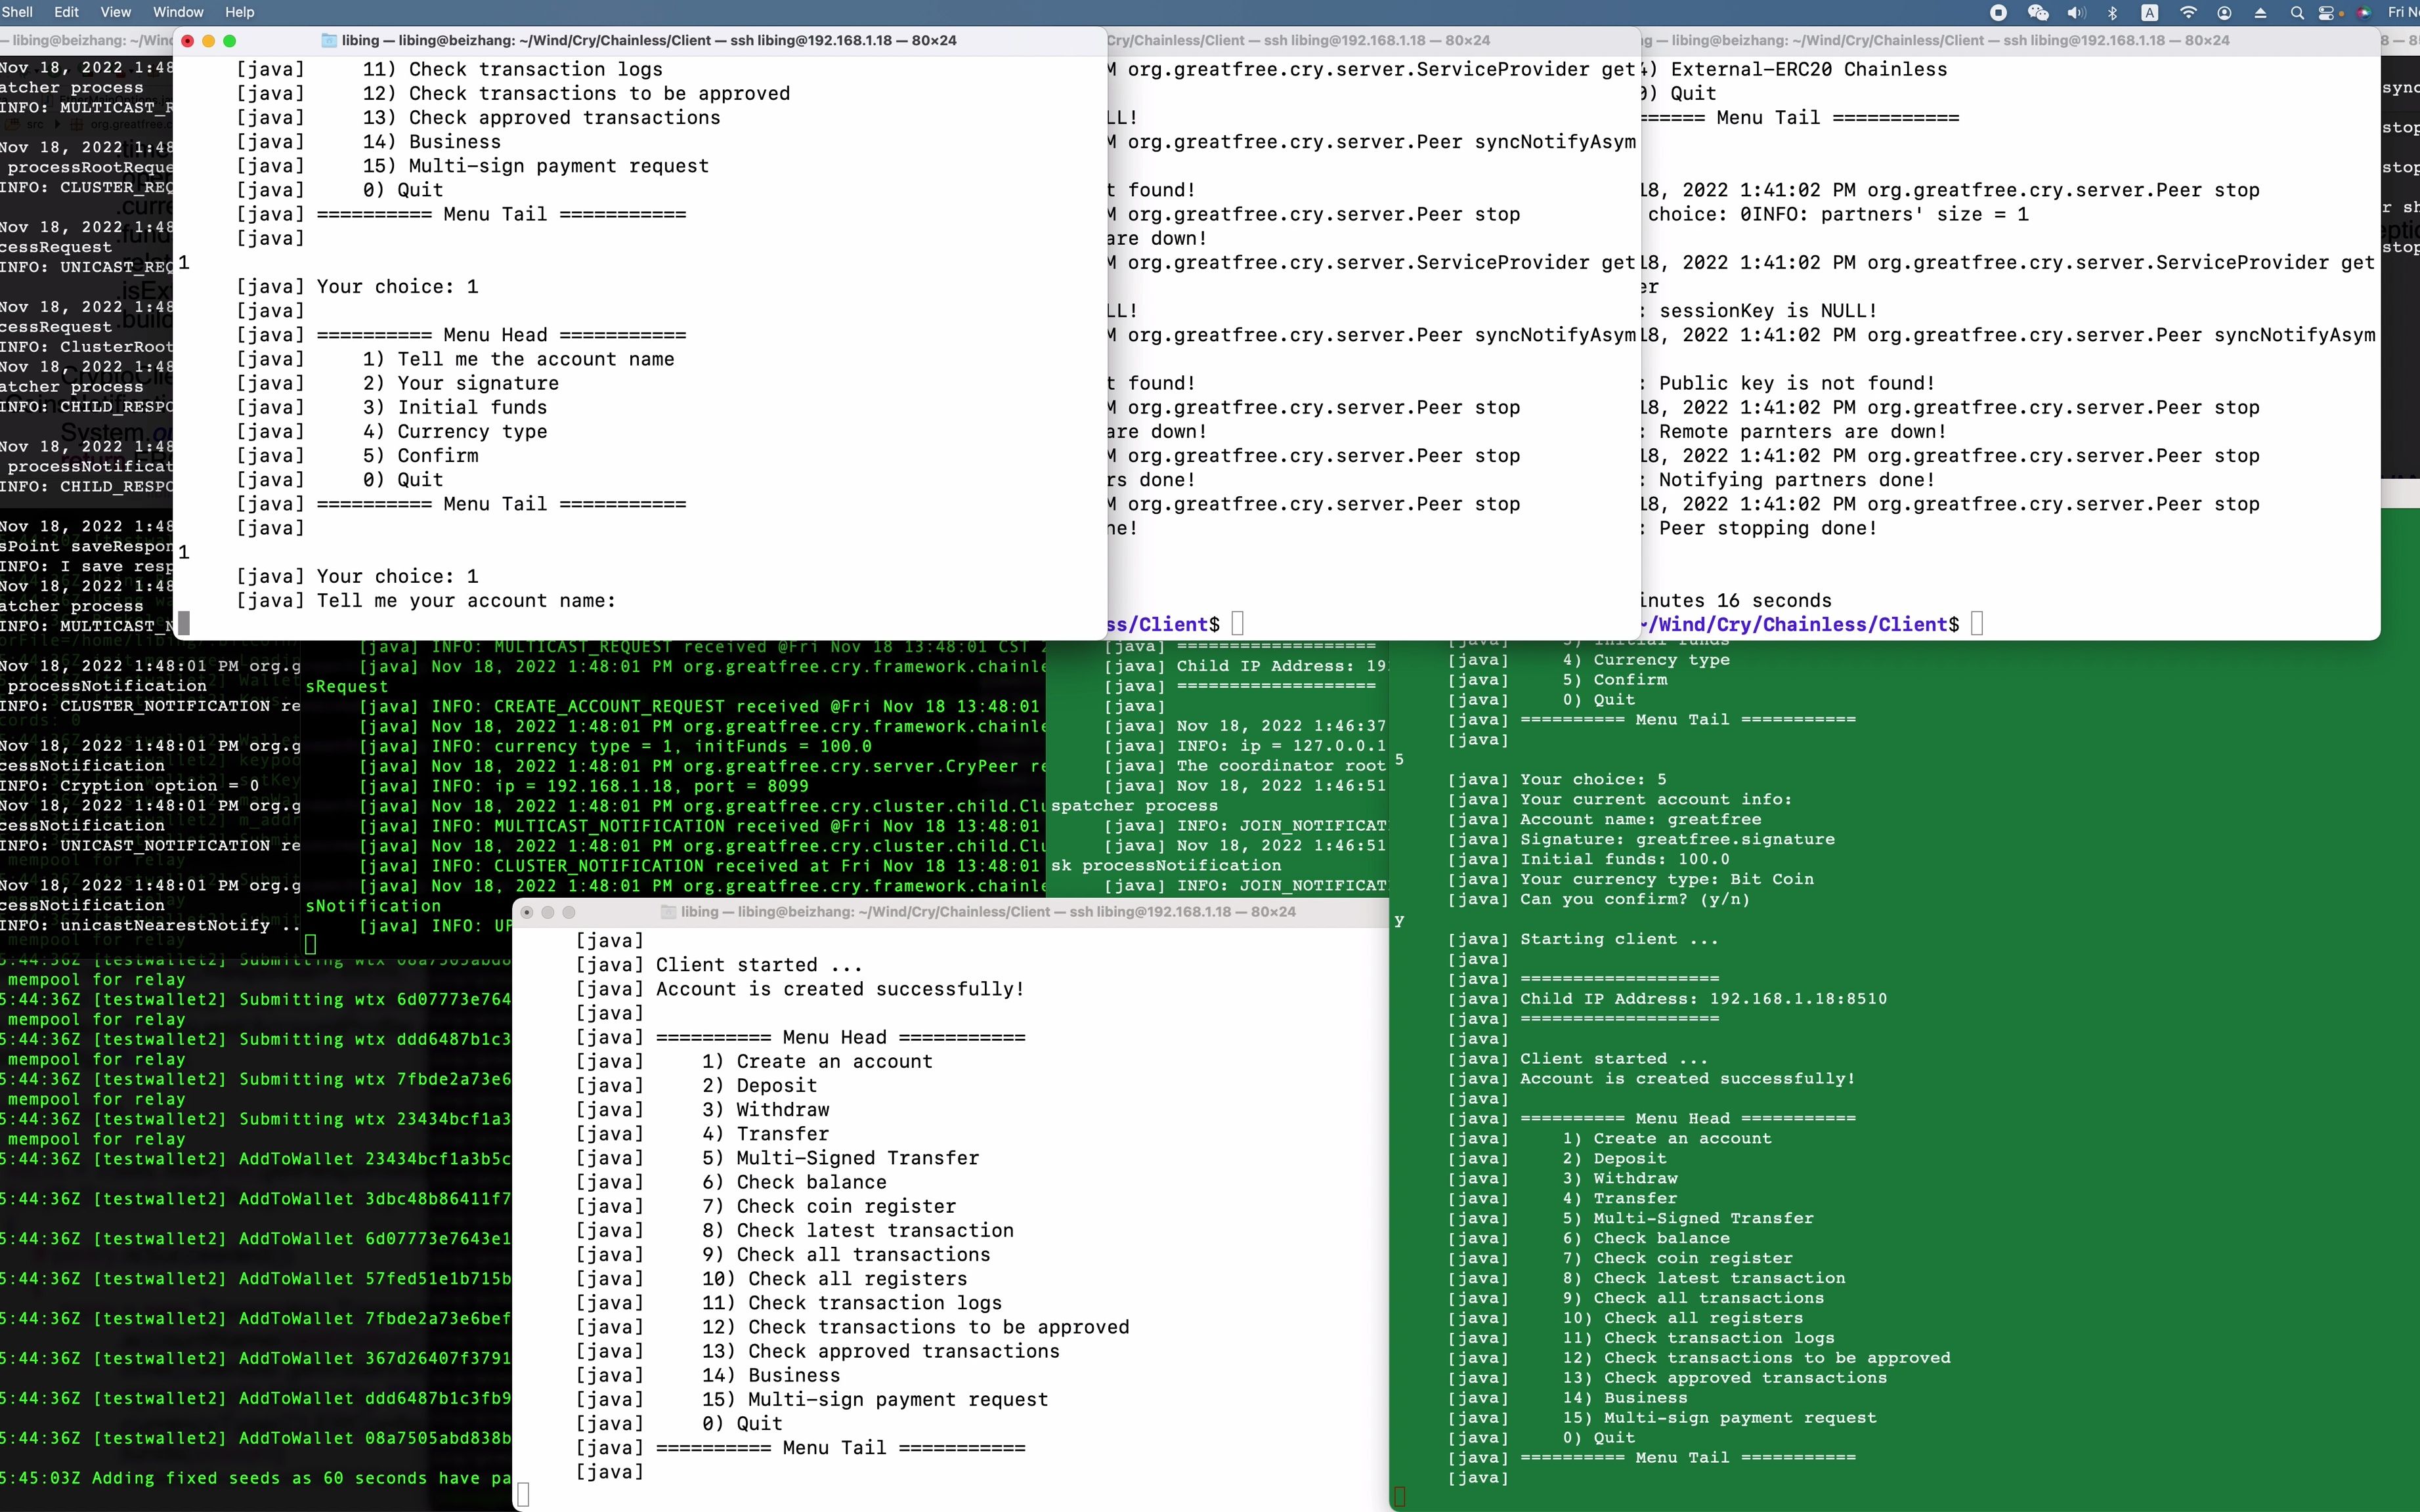The width and height of the screenshot is (2420, 1512).
Task: Click '3) Initial funds' in the front terminal
Action: tap(455, 408)
